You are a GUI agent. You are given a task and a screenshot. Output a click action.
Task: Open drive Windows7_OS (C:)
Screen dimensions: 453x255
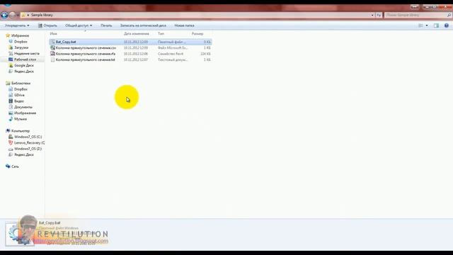click(x=28, y=137)
